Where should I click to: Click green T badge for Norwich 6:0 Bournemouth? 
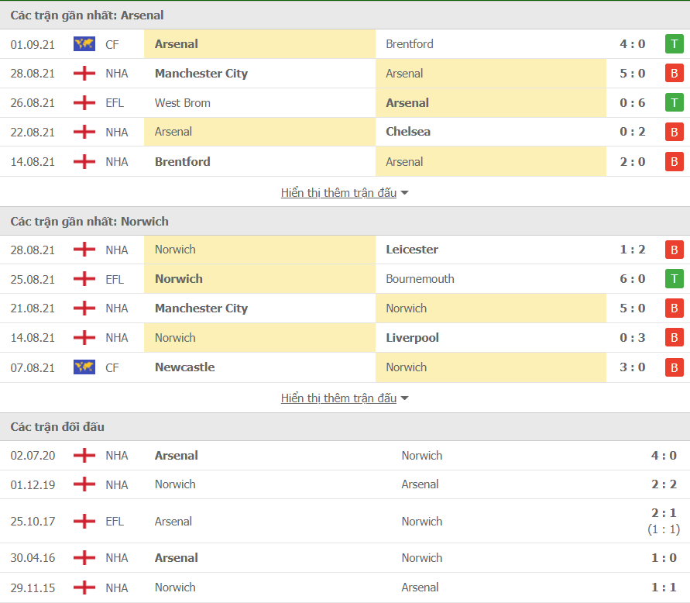tap(675, 279)
